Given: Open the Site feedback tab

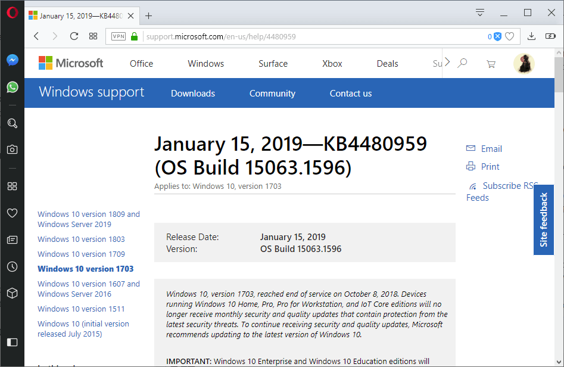Looking at the screenshot, I should (544, 220).
